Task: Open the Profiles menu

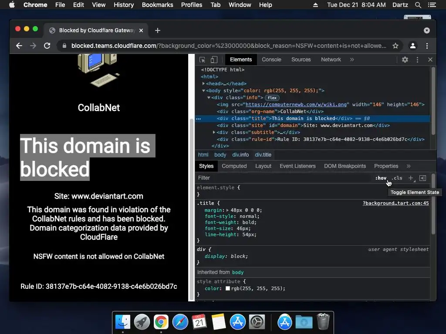Action: [192, 5]
